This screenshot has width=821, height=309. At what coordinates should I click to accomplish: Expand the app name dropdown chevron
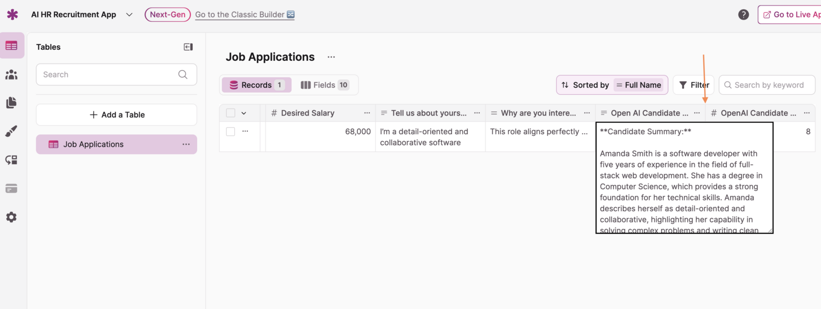pos(129,15)
